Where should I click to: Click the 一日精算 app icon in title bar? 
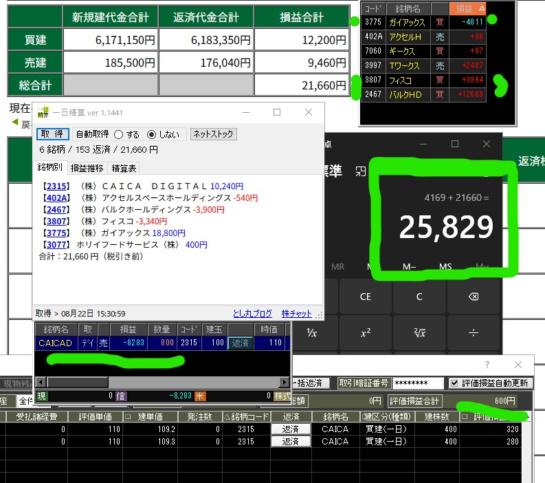tap(43, 112)
